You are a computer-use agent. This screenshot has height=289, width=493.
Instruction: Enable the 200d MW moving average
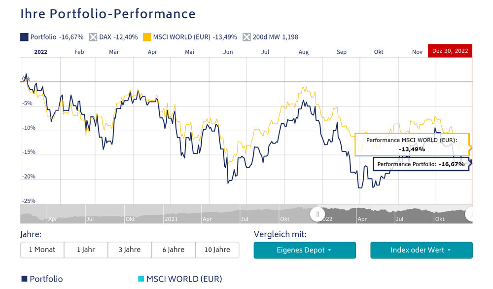(246, 37)
